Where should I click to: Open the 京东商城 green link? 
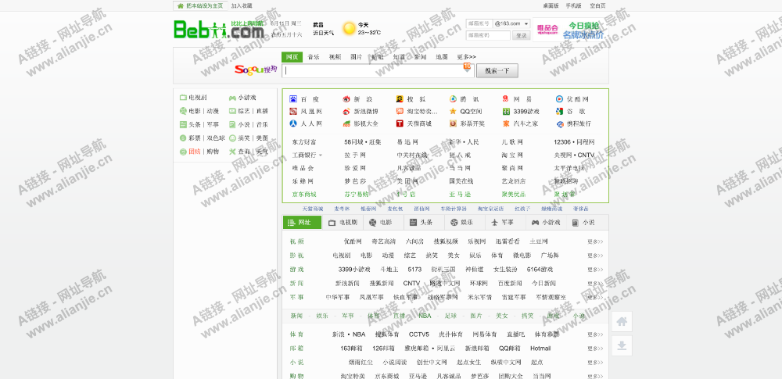[x=304, y=195]
